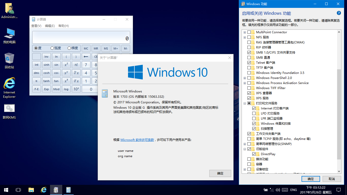Open the 编辑(E) menu in Calculator
Screen dimensions: 347x195
click(x=50, y=26)
